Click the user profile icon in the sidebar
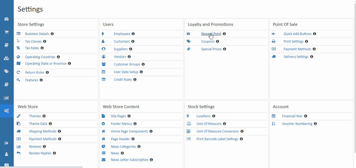This screenshot has height=168, width=356. click(x=7, y=154)
